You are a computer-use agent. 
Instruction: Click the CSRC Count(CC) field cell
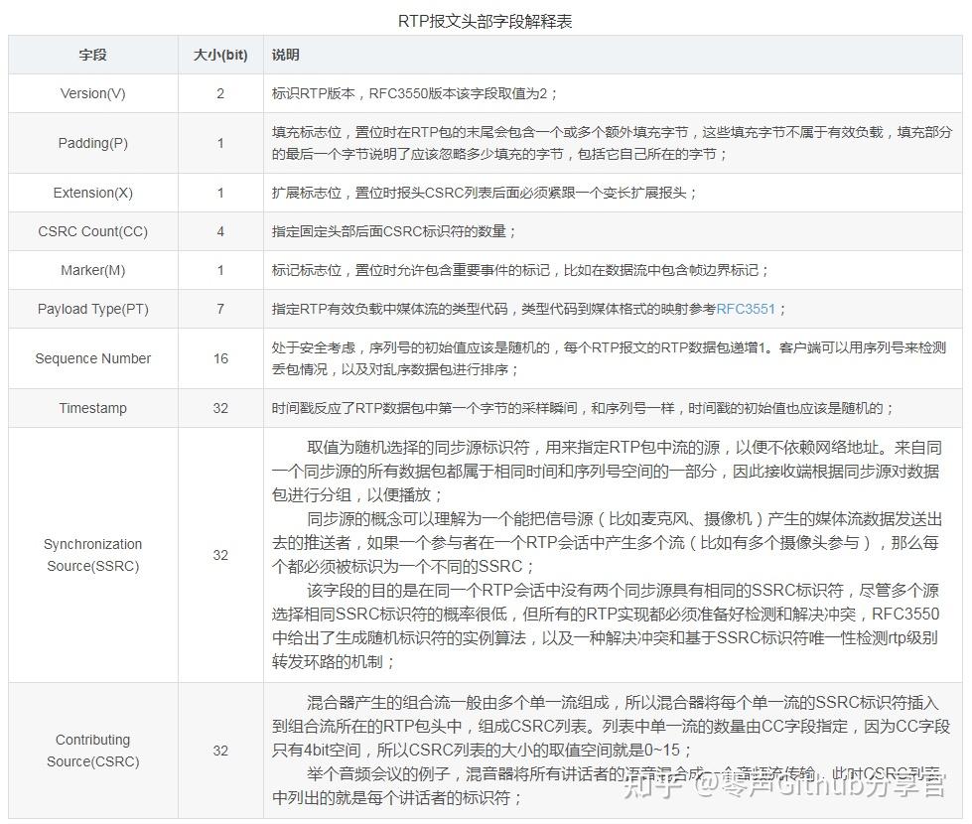point(92,231)
